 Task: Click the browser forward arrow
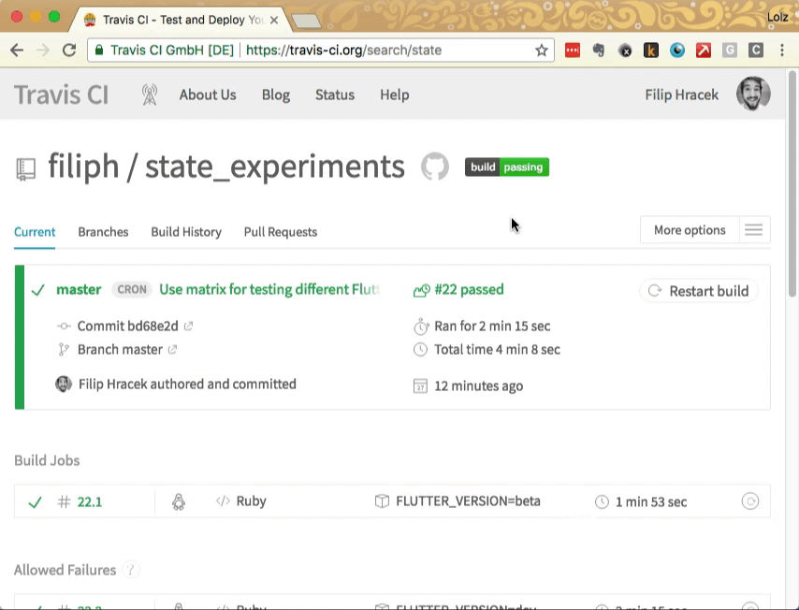pos(43,50)
